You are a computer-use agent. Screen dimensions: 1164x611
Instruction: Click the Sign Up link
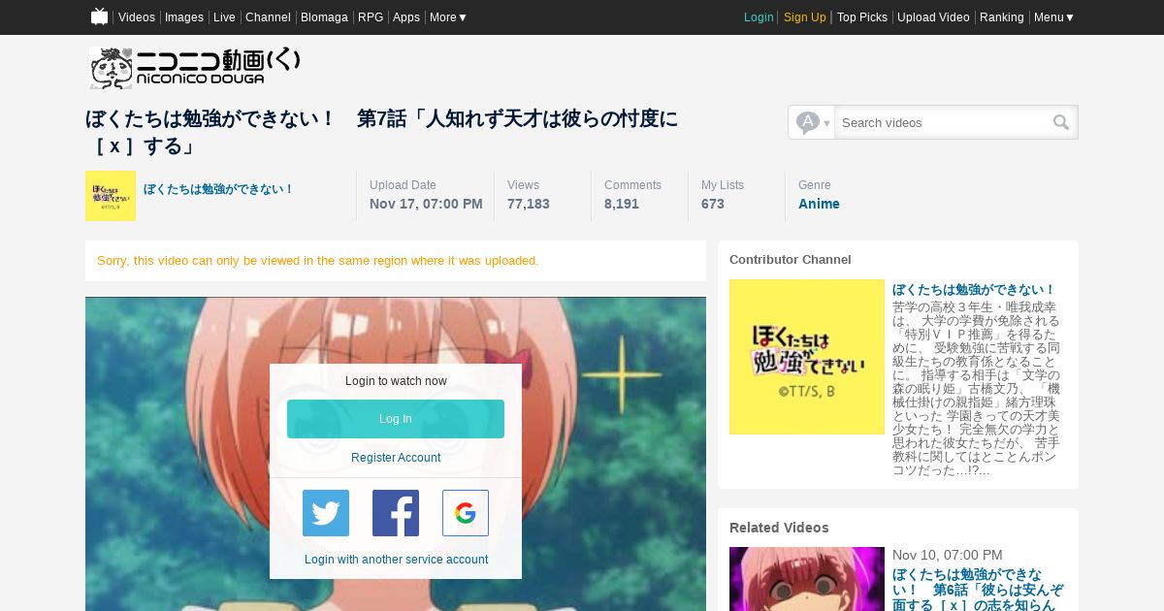(x=805, y=17)
